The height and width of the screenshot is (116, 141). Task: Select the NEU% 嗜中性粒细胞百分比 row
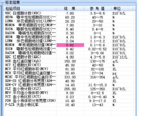pyautogui.click(x=70, y=17)
